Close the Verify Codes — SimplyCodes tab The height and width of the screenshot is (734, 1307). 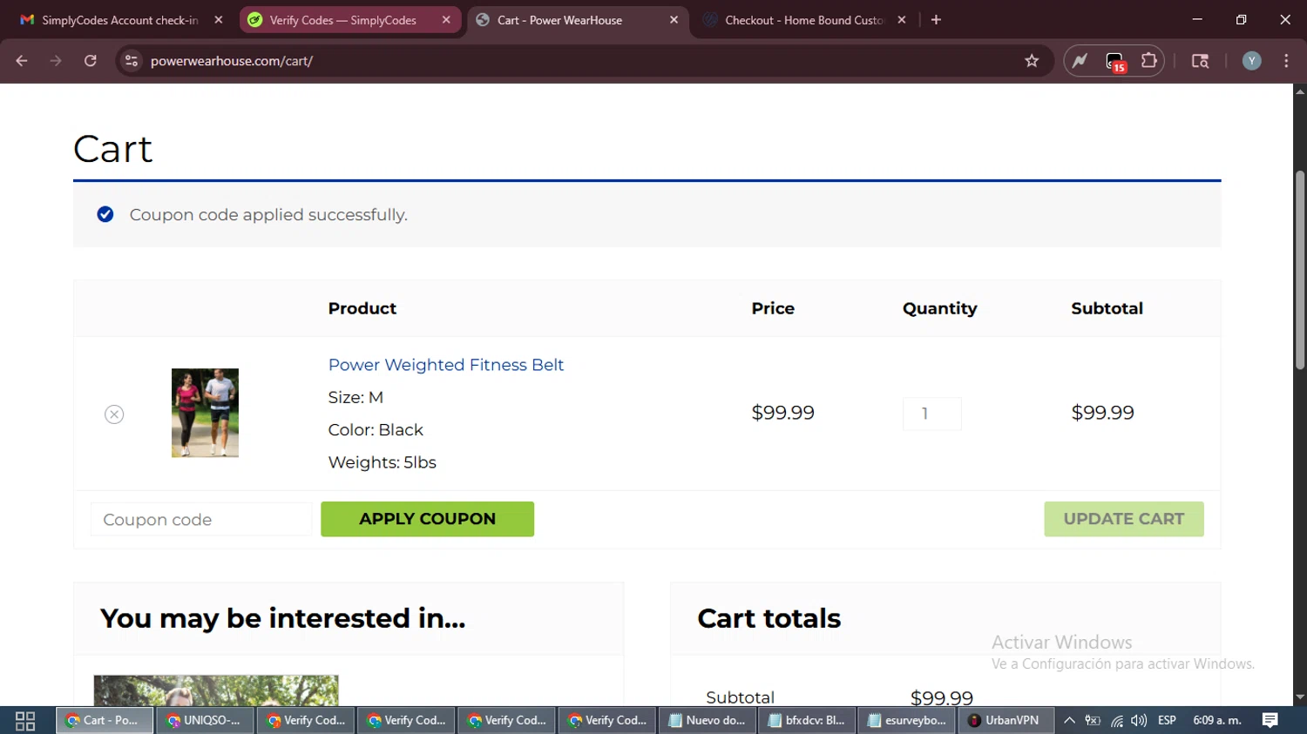(446, 20)
